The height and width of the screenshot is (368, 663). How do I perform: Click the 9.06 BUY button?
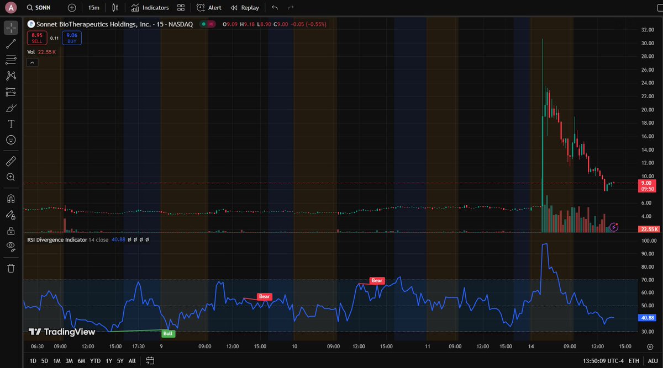(72, 38)
